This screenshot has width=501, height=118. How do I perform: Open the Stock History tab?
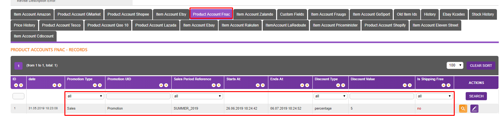coord(483,14)
